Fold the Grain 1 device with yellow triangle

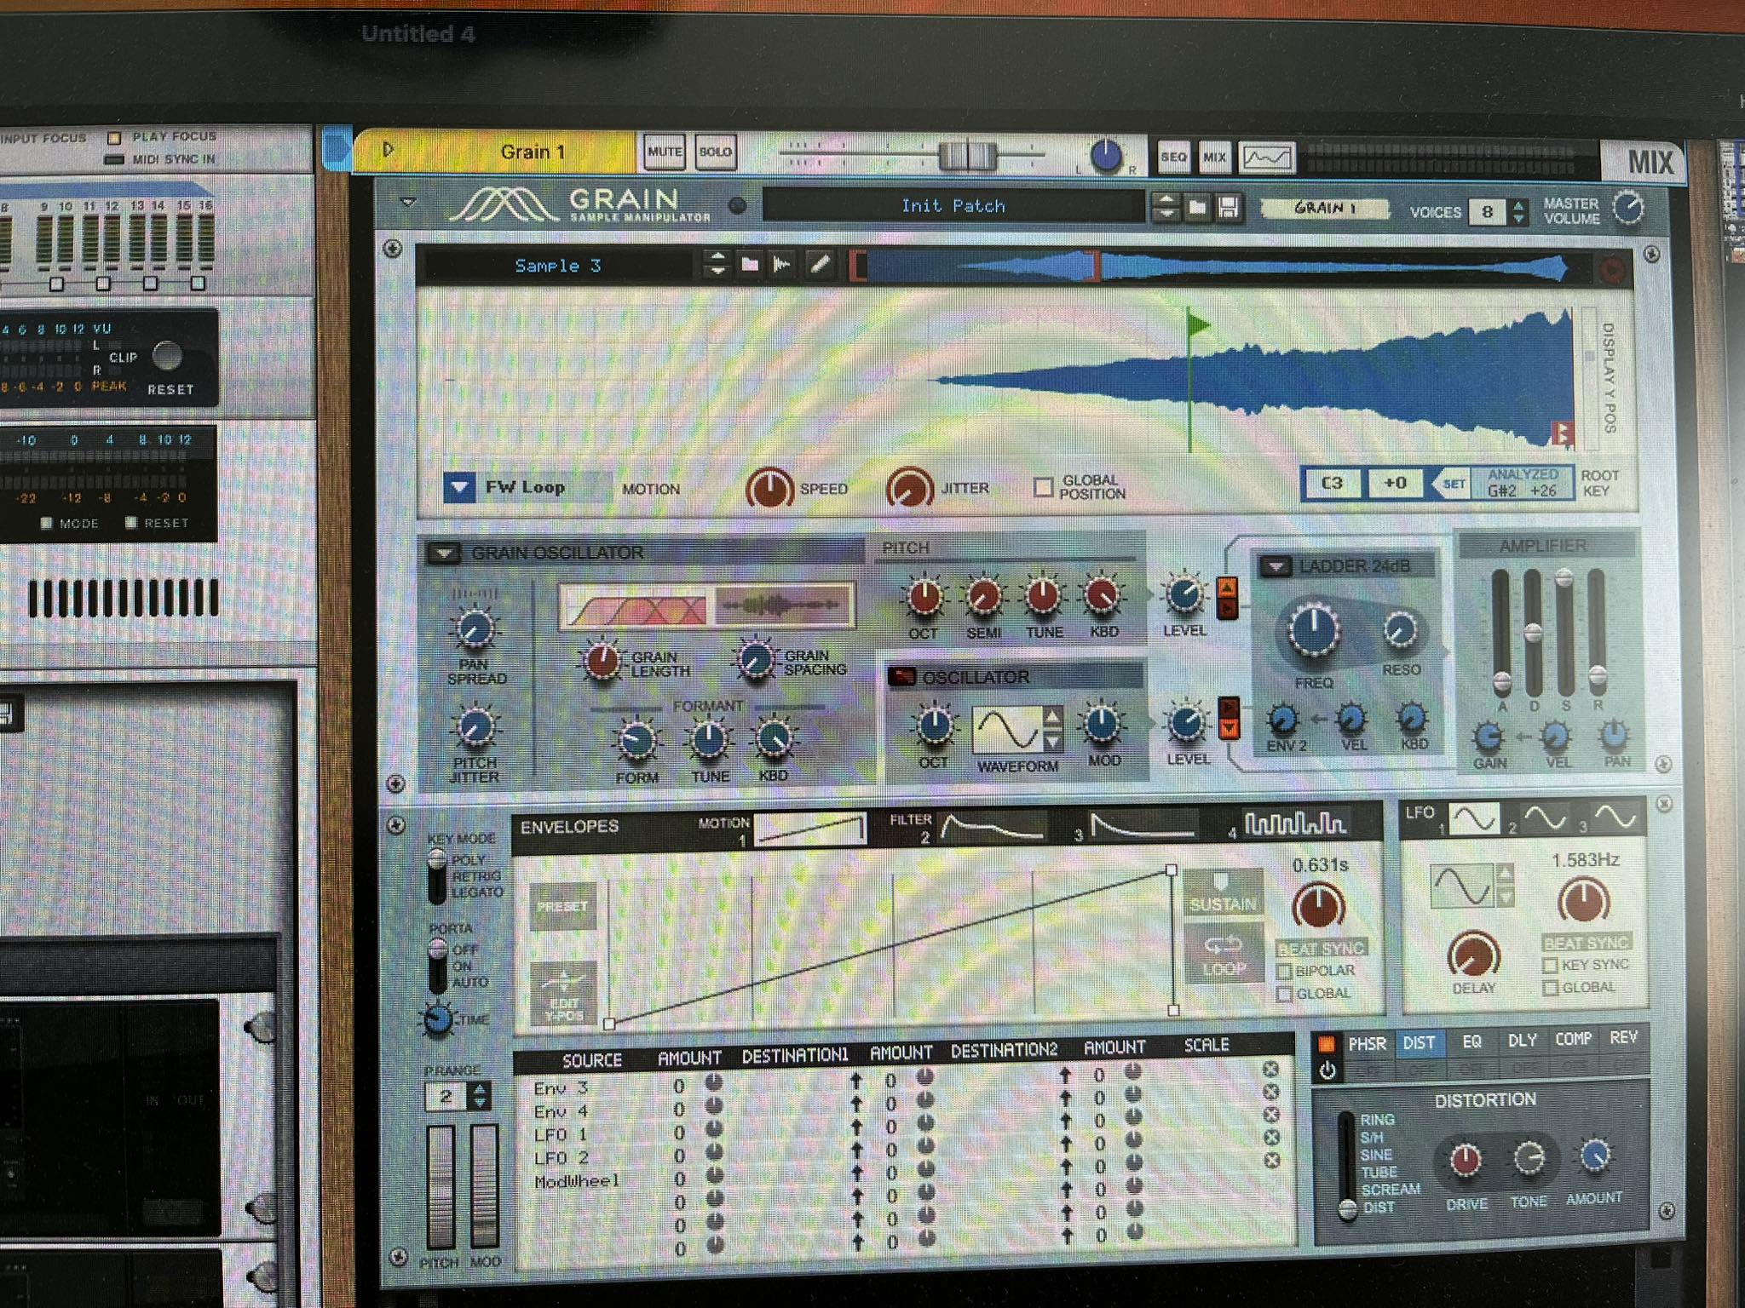point(389,150)
